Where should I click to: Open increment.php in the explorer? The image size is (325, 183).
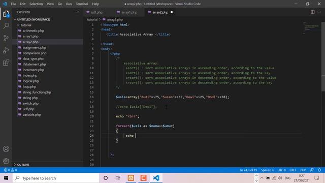34,70
